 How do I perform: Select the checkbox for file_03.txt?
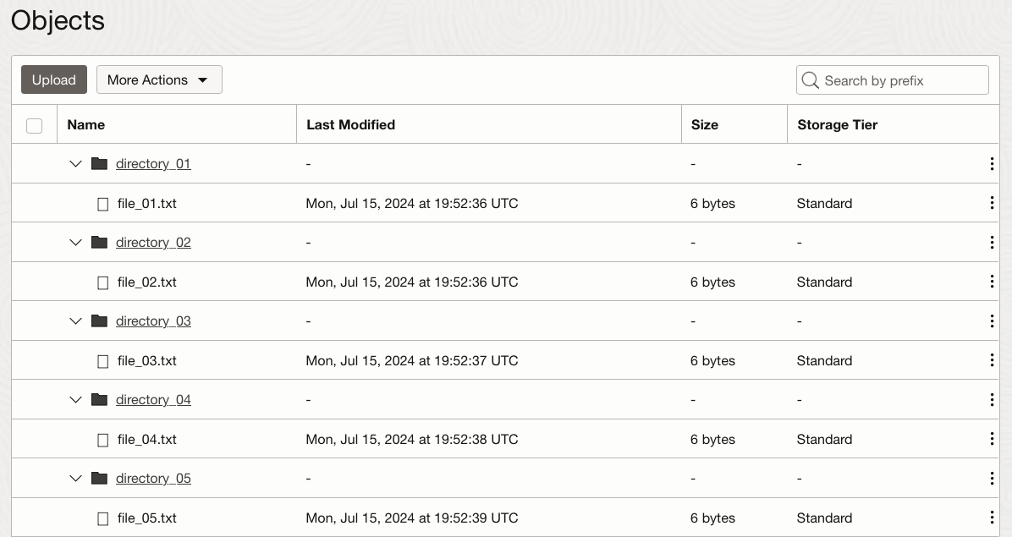pos(102,360)
